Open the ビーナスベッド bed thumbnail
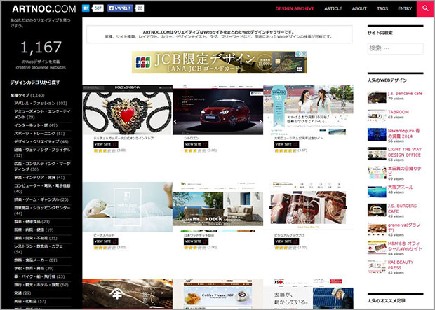This screenshot has width=435, height=310. pyautogui.click(x=127, y=206)
